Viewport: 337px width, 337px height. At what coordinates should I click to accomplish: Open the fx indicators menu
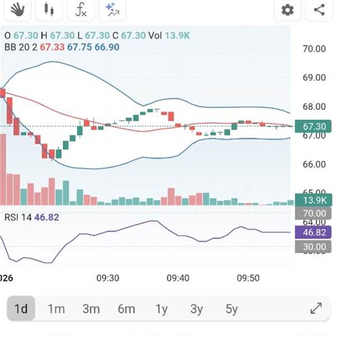click(x=81, y=10)
